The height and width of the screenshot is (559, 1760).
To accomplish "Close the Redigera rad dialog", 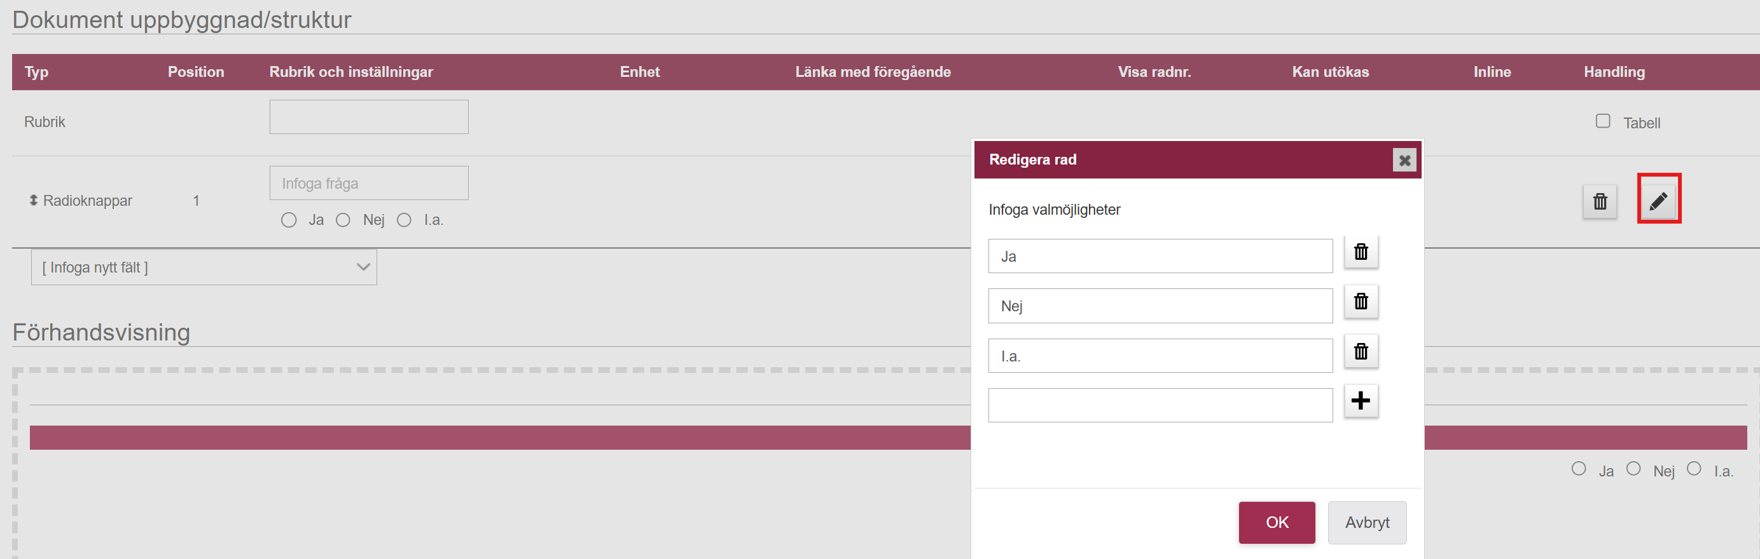I will (x=1404, y=161).
